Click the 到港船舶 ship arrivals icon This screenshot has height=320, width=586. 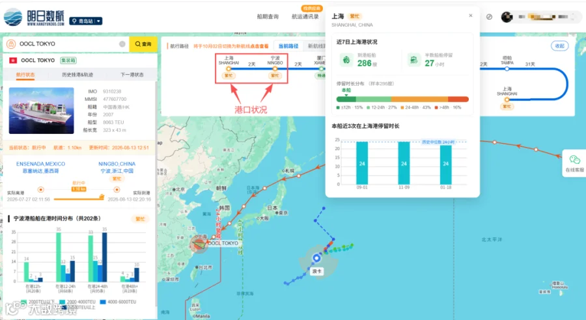346,60
